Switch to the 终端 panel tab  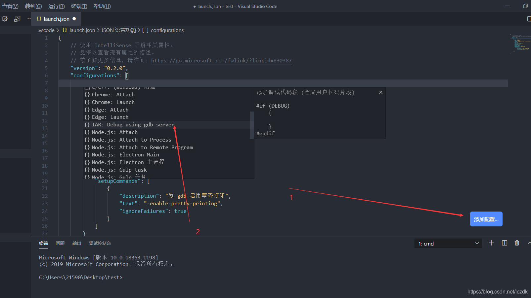[43, 243]
